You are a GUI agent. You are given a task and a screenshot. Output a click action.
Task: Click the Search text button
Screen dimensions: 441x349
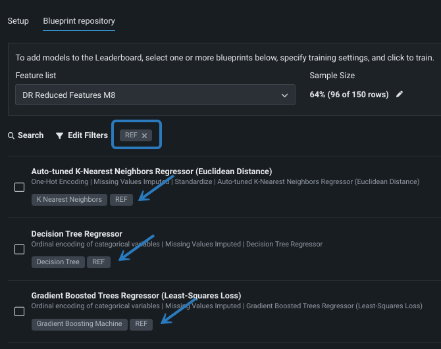(30, 135)
